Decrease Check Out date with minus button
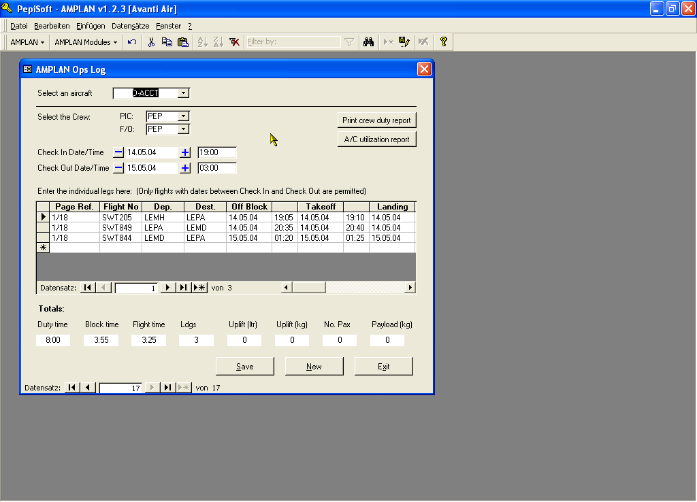 pyautogui.click(x=118, y=168)
